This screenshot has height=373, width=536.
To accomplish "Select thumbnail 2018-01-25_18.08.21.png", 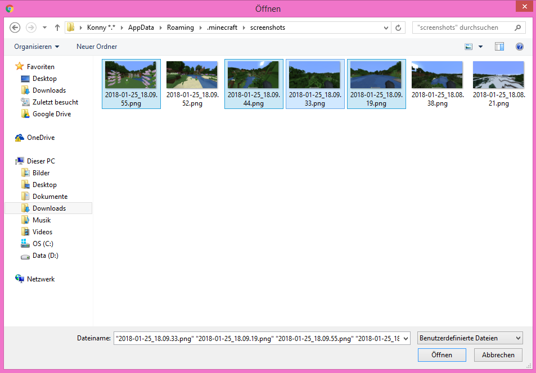I will coord(499,84).
